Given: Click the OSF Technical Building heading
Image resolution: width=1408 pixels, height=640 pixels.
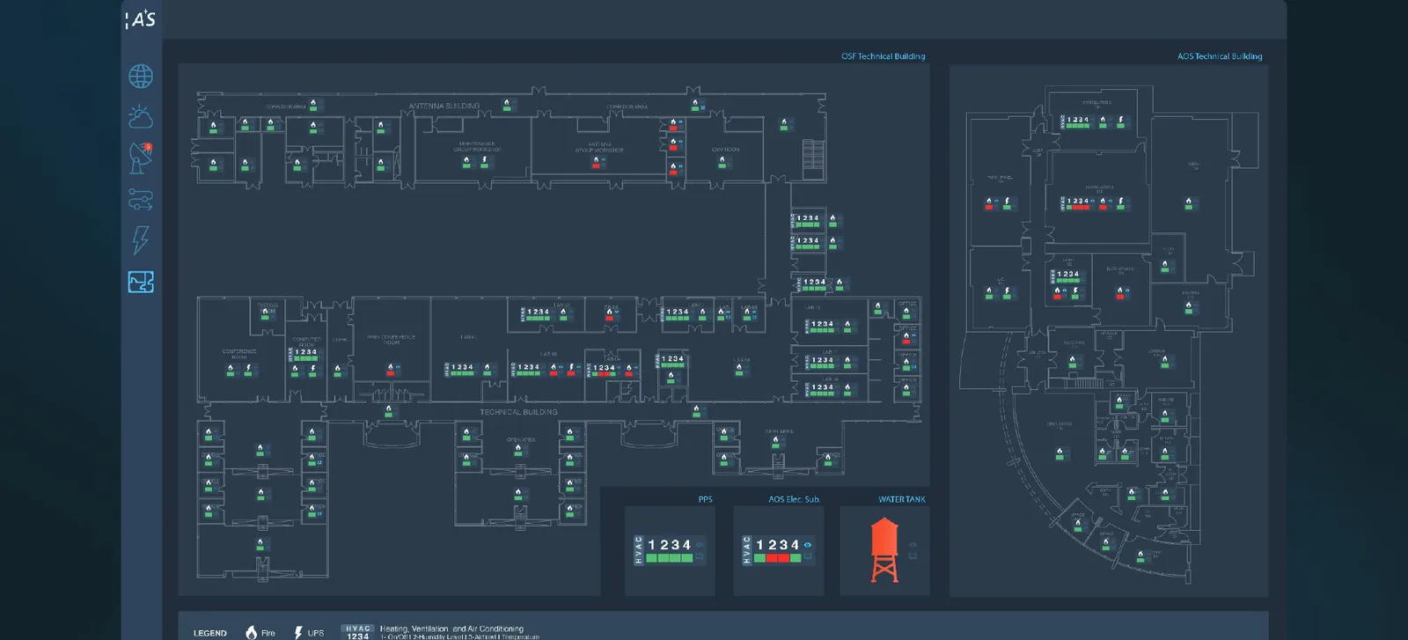Looking at the screenshot, I should coord(883,56).
